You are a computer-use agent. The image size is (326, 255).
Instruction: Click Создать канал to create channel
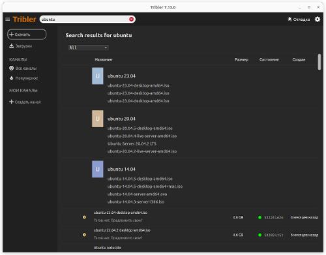tap(25, 102)
